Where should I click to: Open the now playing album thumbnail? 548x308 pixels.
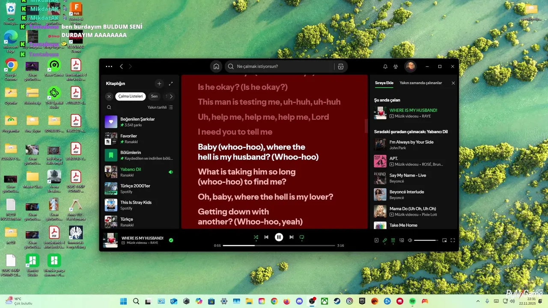pyautogui.click(x=110, y=240)
